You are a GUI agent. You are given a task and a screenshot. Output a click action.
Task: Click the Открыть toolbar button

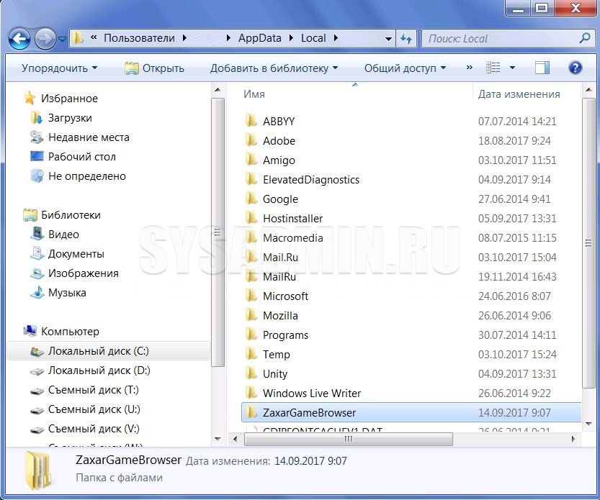[154, 68]
